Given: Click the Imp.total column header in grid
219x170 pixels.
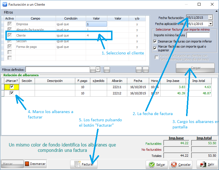Looking at the screenshot, I should pyautogui.click(x=199, y=81).
